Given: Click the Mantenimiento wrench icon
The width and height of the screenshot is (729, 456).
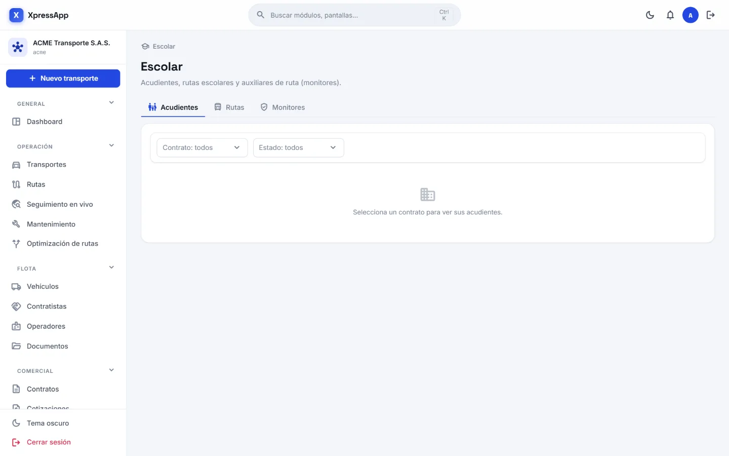Looking at the screenshot, I should pyautogui.click(x=16, y=224).
